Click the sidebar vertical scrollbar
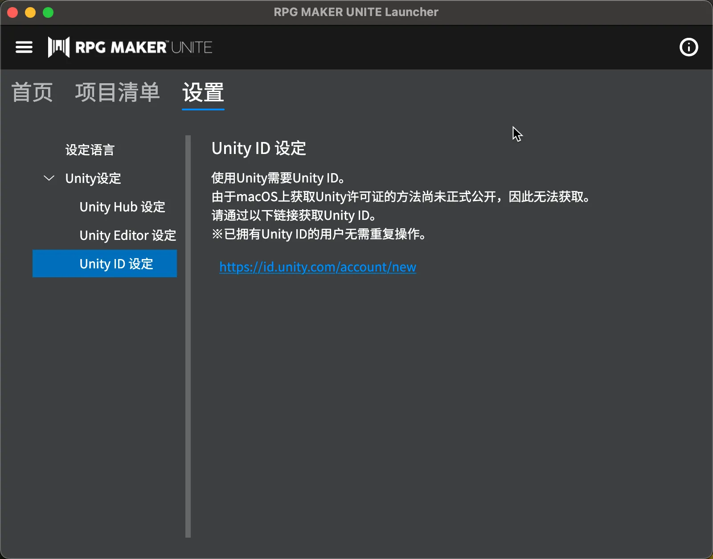 click(188, 336)
